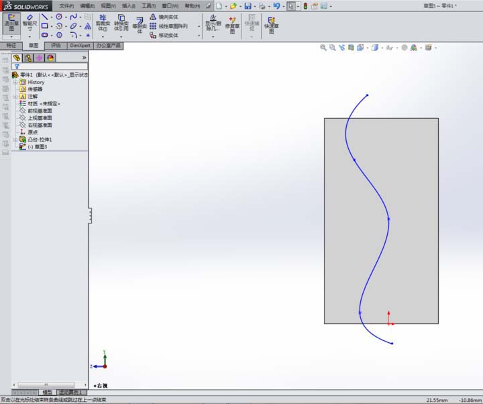
Task: Toggle Rapid Sketch (快速草图) mode
Action: (x=272, y=25)
